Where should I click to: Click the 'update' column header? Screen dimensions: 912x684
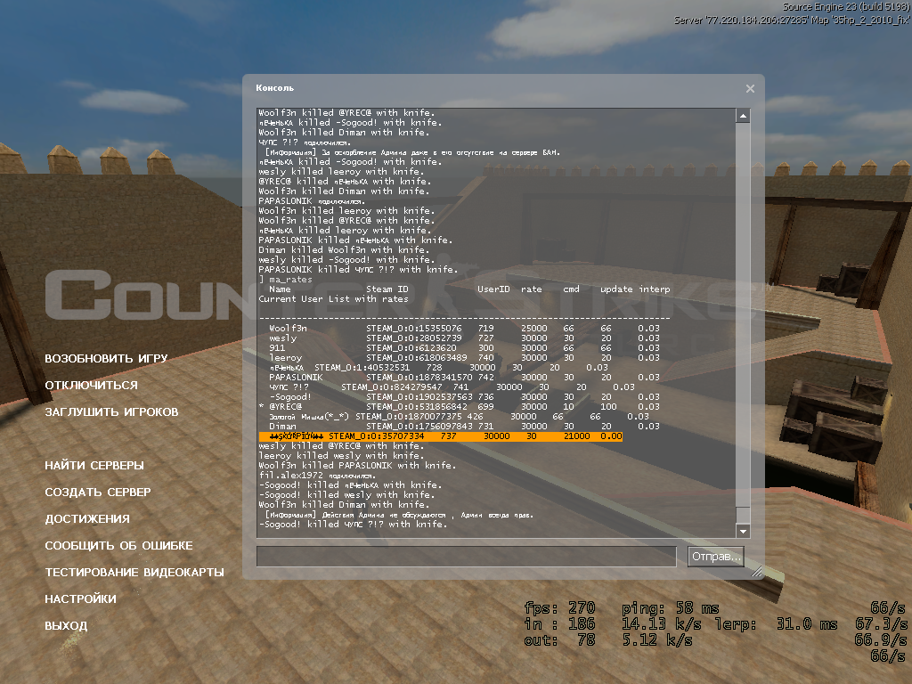(x=616, y=289)
